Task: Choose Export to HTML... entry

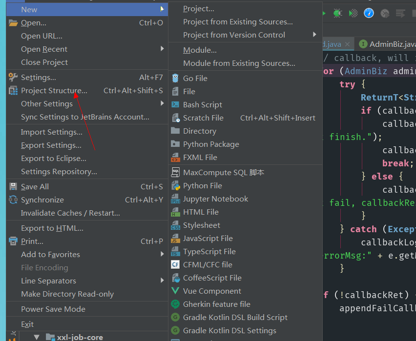Action: [x=87, y=228]
